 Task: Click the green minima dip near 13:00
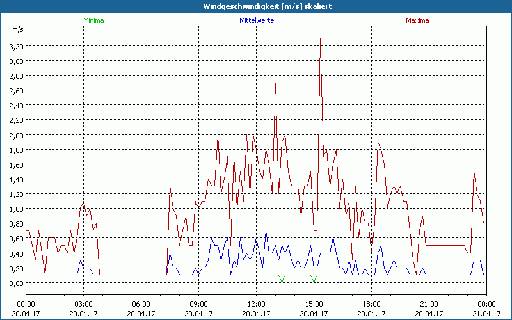pyautogui.click(x=281, y=281)
